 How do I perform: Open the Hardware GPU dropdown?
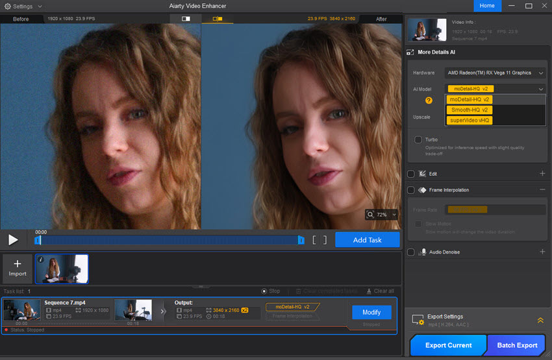tap(495, 73)
